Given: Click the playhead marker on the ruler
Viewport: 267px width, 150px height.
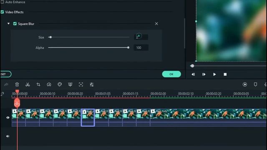Looking at the screenshot, I should pyautogui.click(x=17, y=91).
